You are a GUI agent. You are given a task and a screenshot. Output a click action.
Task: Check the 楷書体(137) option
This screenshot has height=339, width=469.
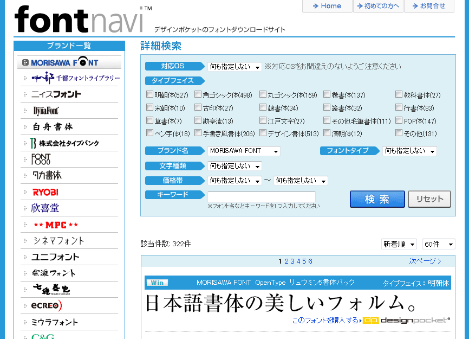[327, 94]
